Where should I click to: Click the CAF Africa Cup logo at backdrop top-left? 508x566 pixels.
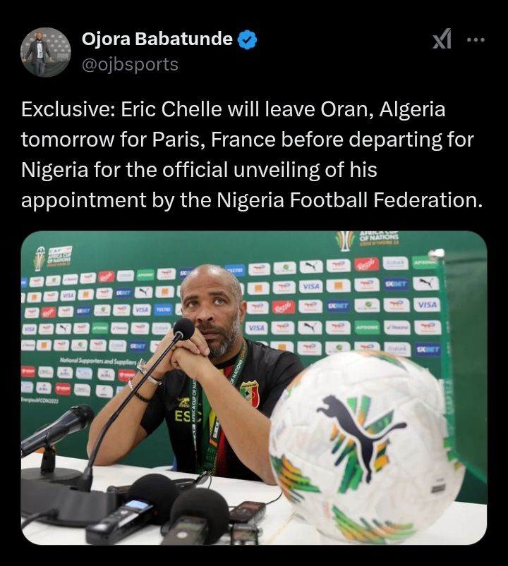tap(52, 257)
